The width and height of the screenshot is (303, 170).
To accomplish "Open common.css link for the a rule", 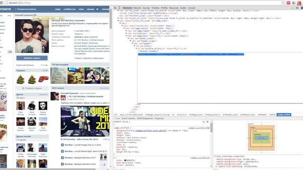I will coord(200,158).
